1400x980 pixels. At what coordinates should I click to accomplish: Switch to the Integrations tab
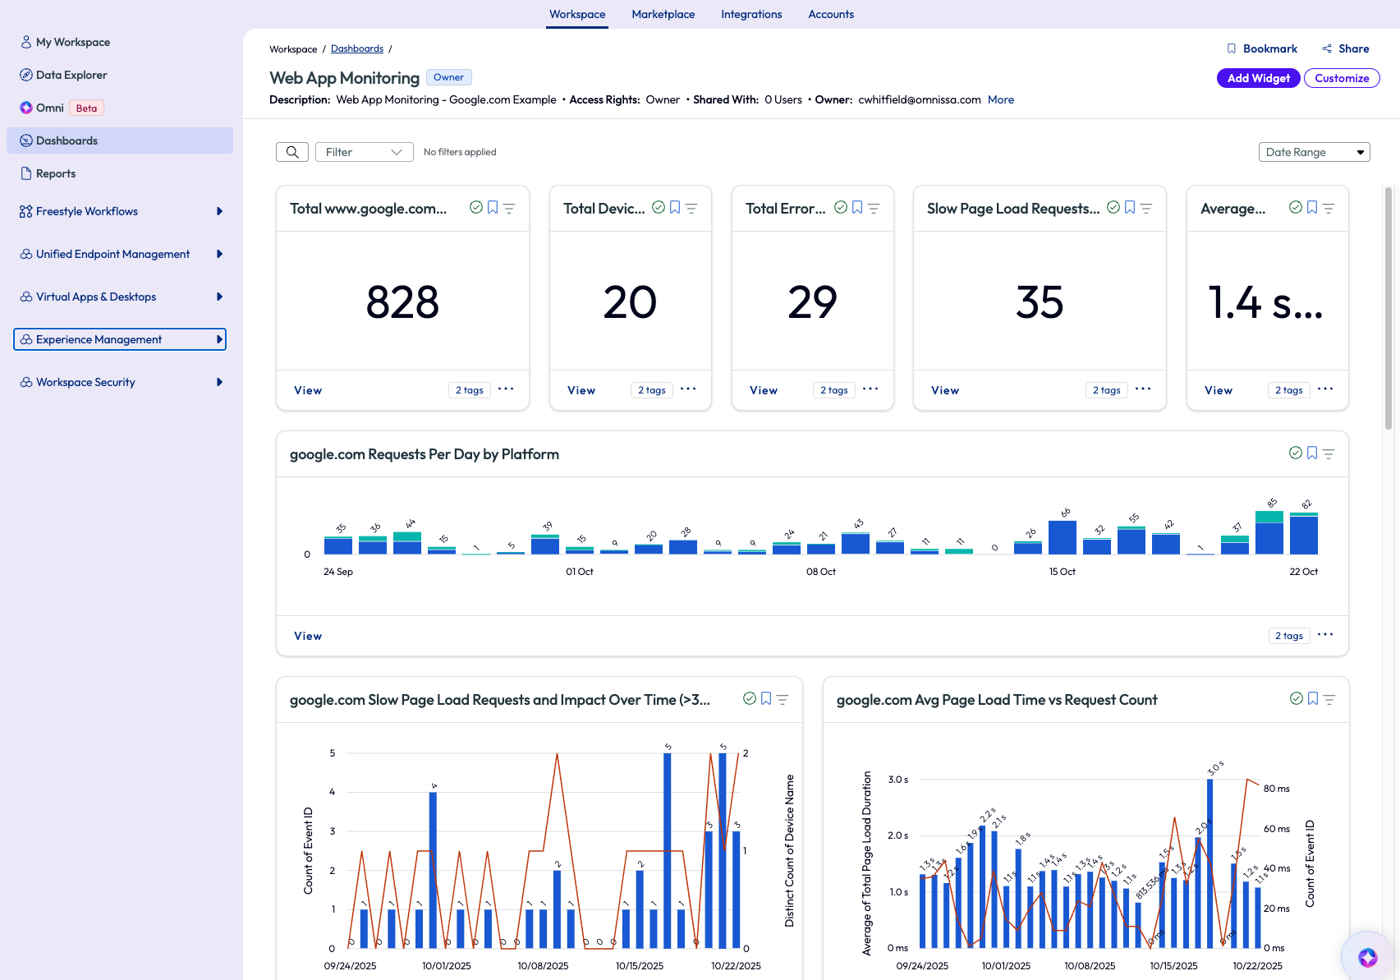coord(750,15)
